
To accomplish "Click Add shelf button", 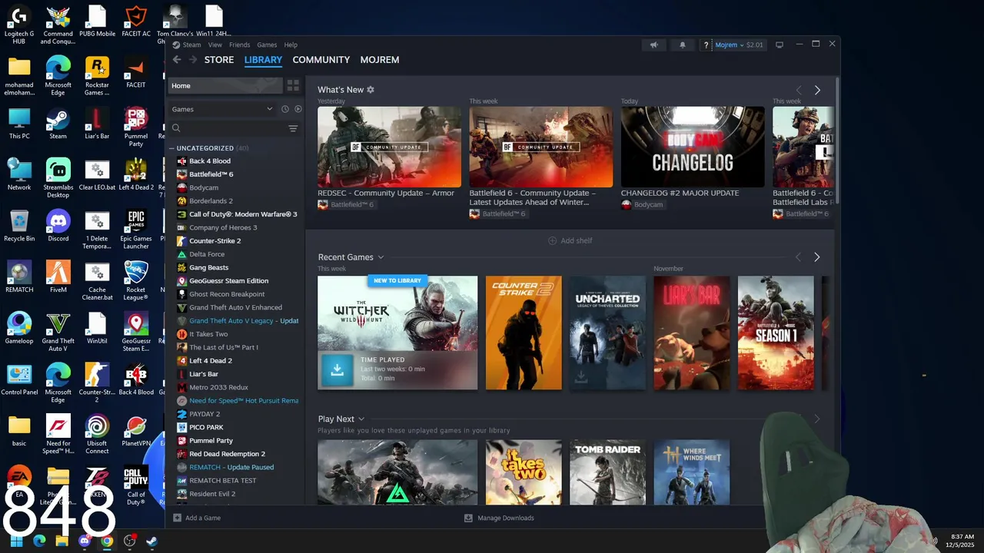I will (x=570, y=240).
